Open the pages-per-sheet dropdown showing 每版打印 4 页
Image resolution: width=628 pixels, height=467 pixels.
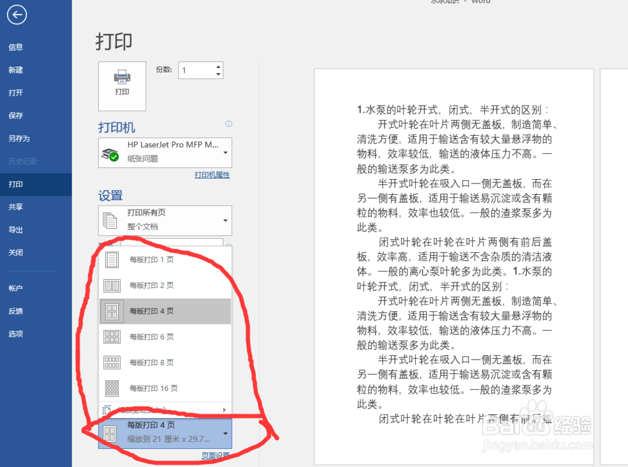tap(165, 434)
